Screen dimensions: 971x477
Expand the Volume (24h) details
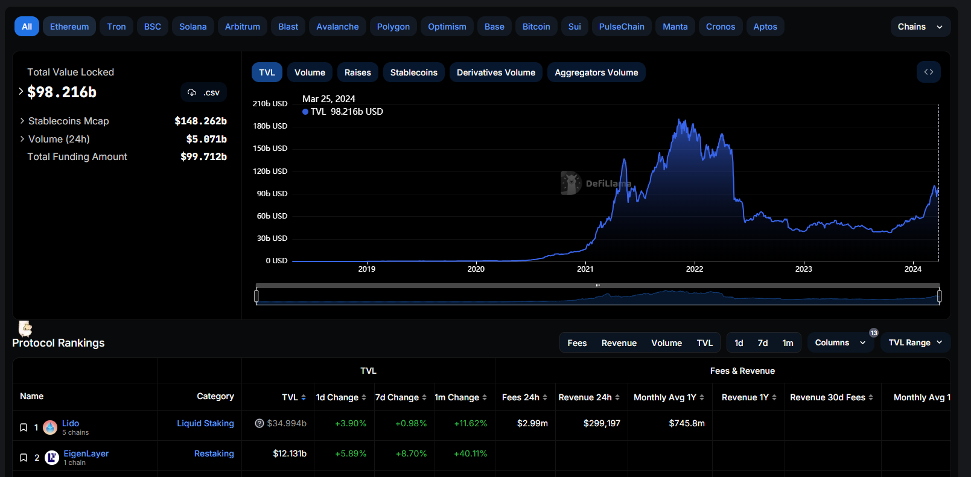(x=22, y=139)
